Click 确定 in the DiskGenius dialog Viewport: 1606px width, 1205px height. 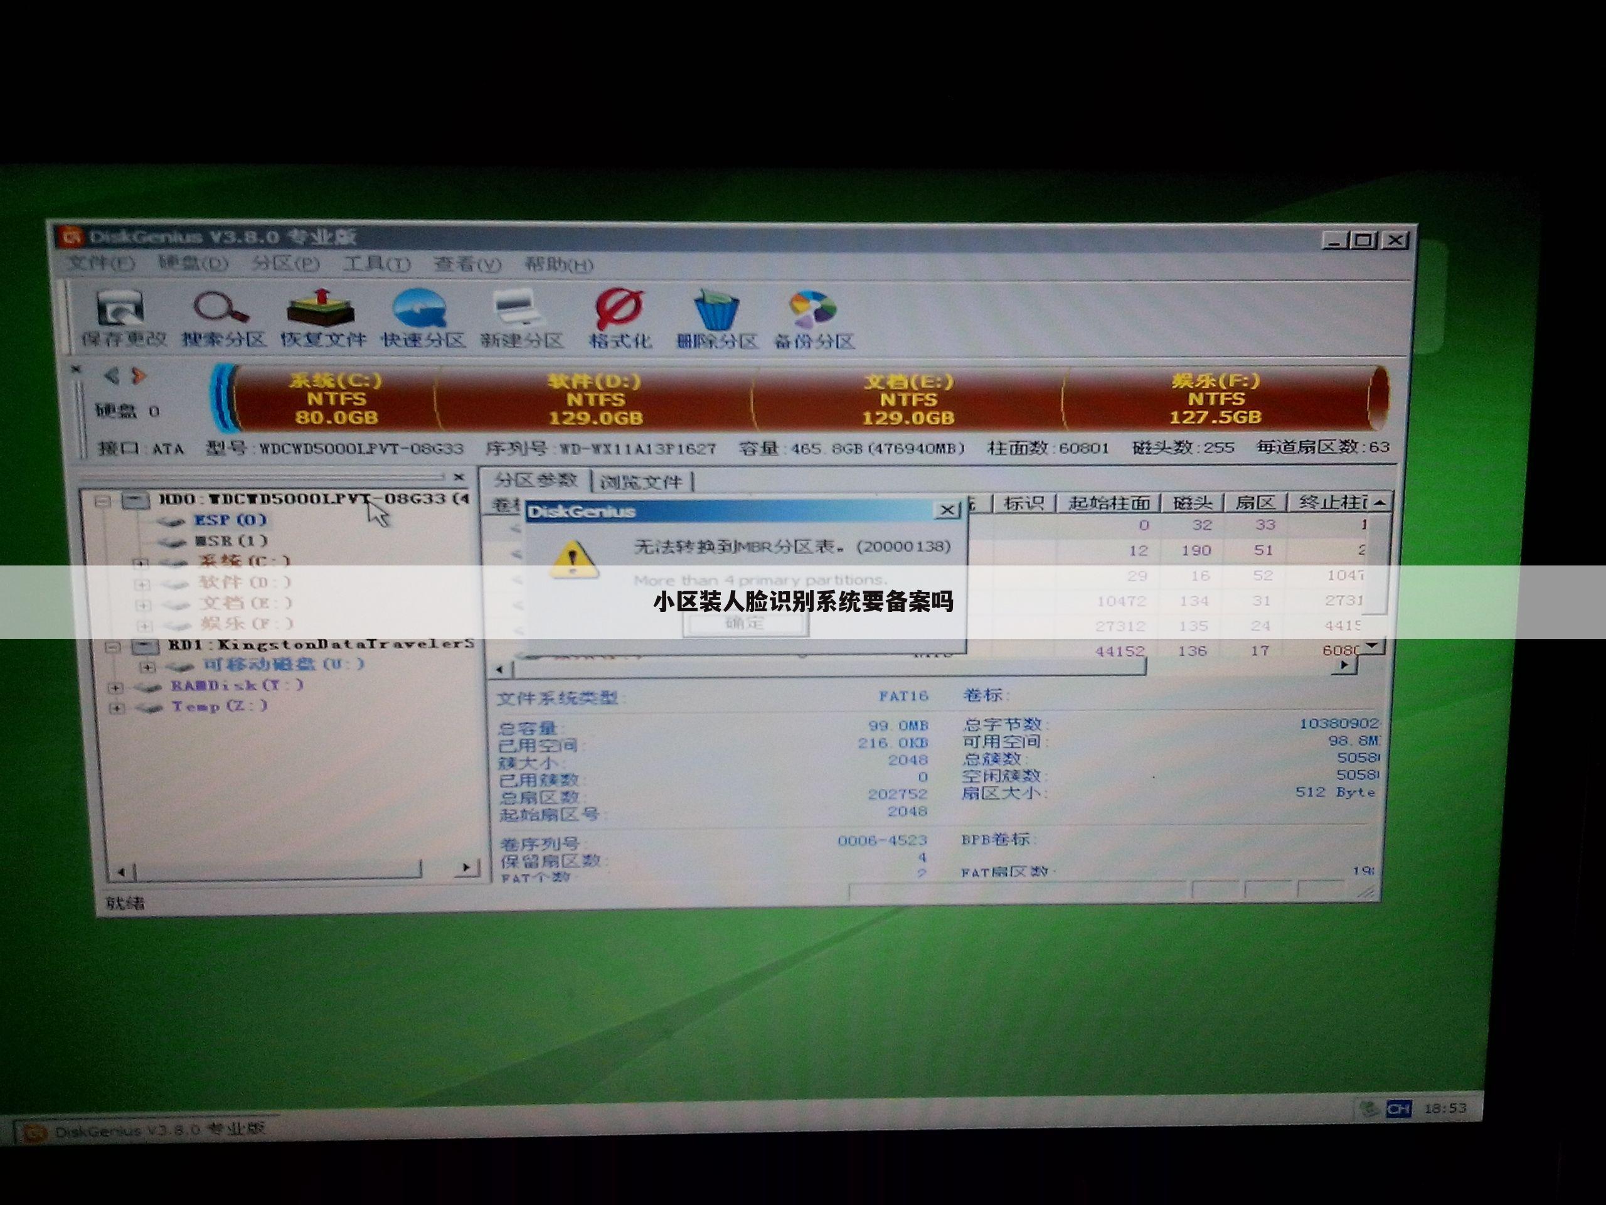coord(746,623)
